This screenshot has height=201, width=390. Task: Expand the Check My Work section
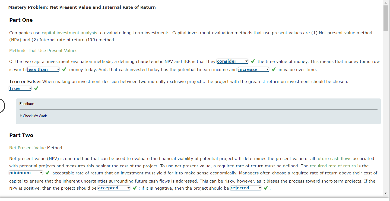click(x=35, y=116)
